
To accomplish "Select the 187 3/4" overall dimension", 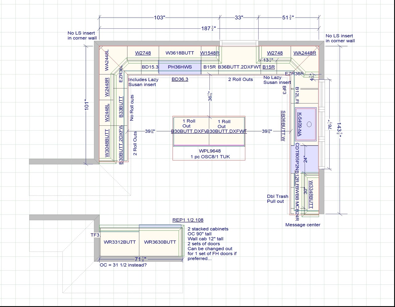I will point(209,28).
